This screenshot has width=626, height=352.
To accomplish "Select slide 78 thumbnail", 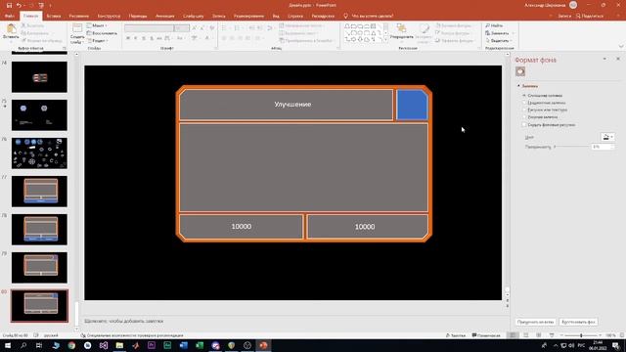I will (x=39, y=230).
